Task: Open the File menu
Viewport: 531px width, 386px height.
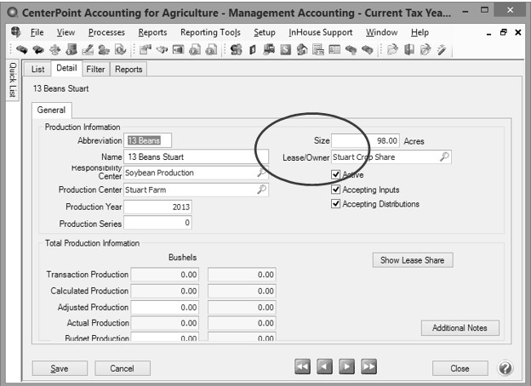Action: click(37, 32)
